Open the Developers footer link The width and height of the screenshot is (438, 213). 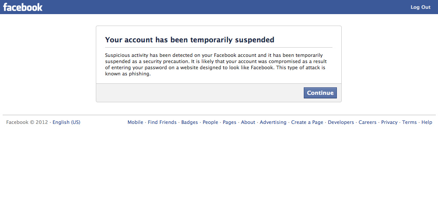pos(341,123)
